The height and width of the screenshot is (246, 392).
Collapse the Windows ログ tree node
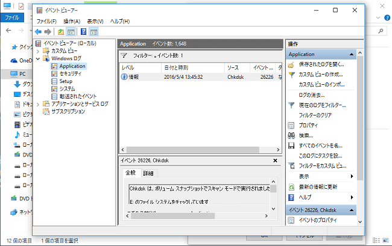pos(38,59)
